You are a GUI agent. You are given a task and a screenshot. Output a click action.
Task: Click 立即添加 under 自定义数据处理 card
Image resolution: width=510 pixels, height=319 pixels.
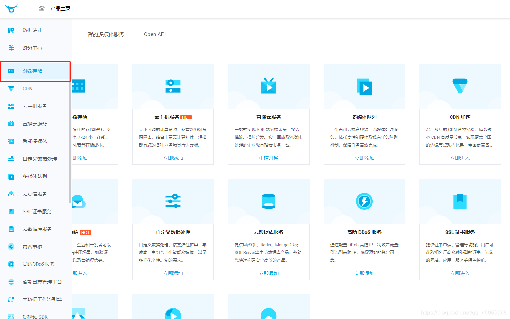(173, 274)
